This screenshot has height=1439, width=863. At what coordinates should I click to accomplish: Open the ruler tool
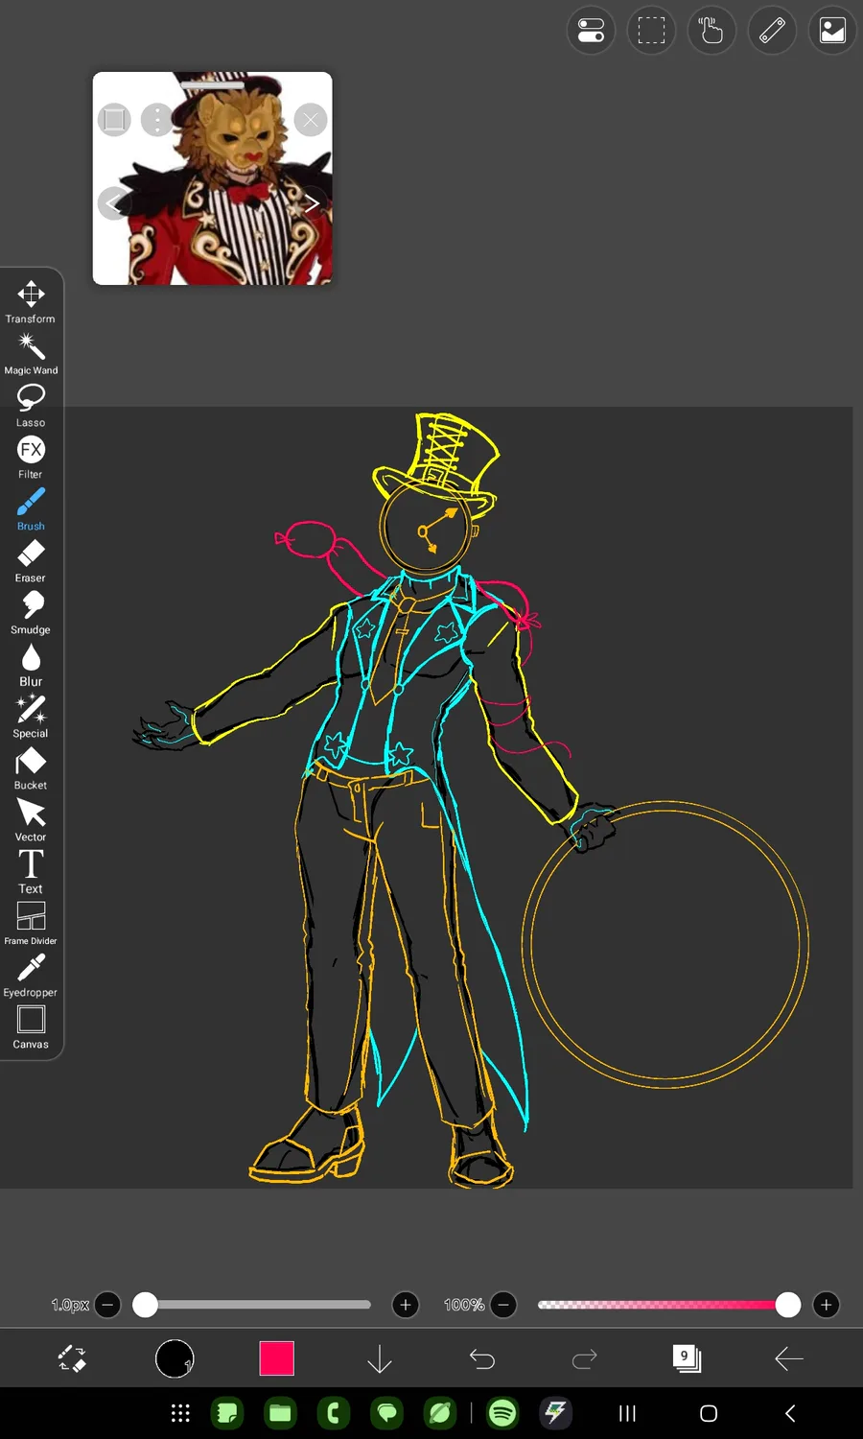(772, 31)
